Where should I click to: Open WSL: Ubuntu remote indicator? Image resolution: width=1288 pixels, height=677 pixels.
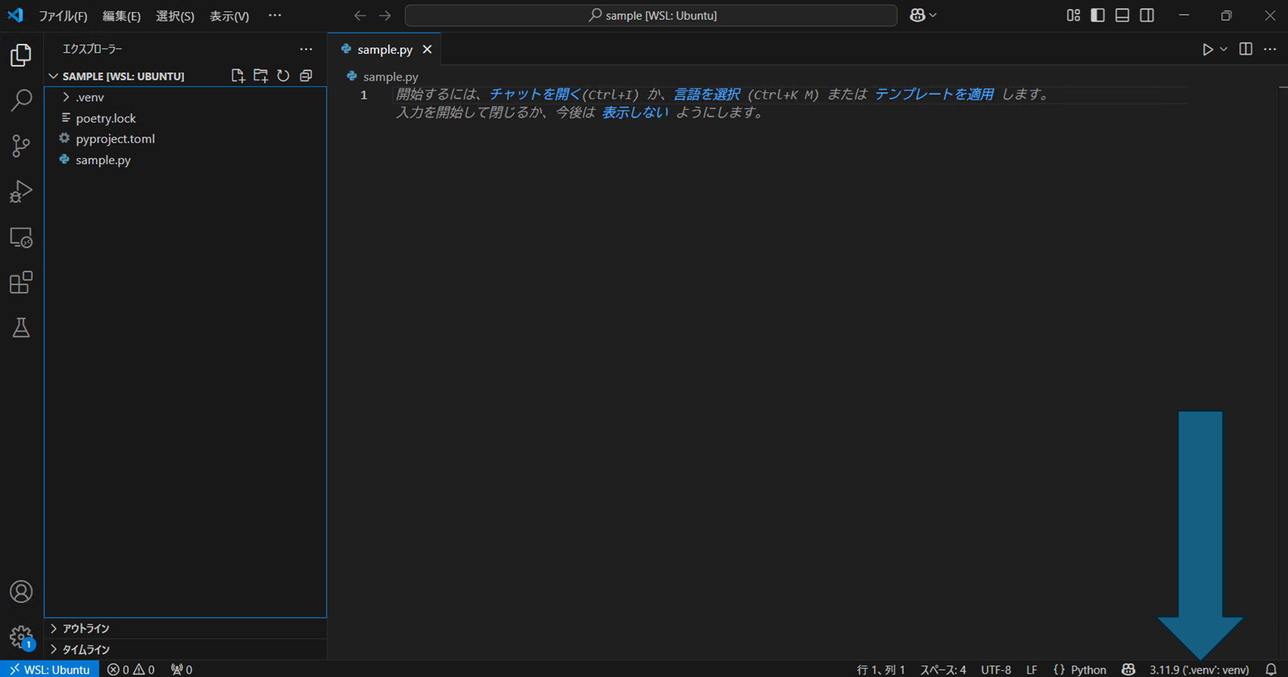(x=50, y=670)
